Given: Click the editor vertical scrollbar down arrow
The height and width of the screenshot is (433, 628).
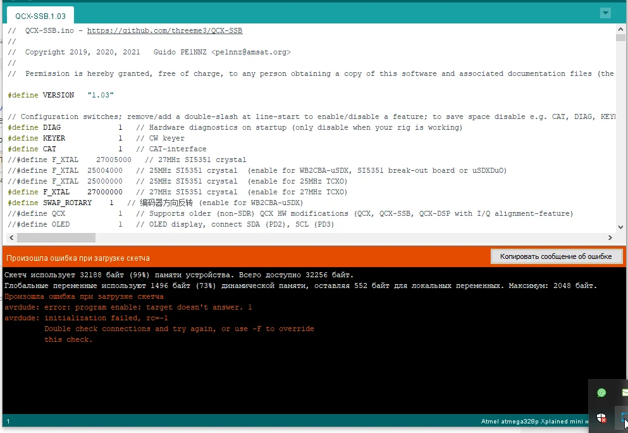Looking at the screenshot, I should click(620, 227).
